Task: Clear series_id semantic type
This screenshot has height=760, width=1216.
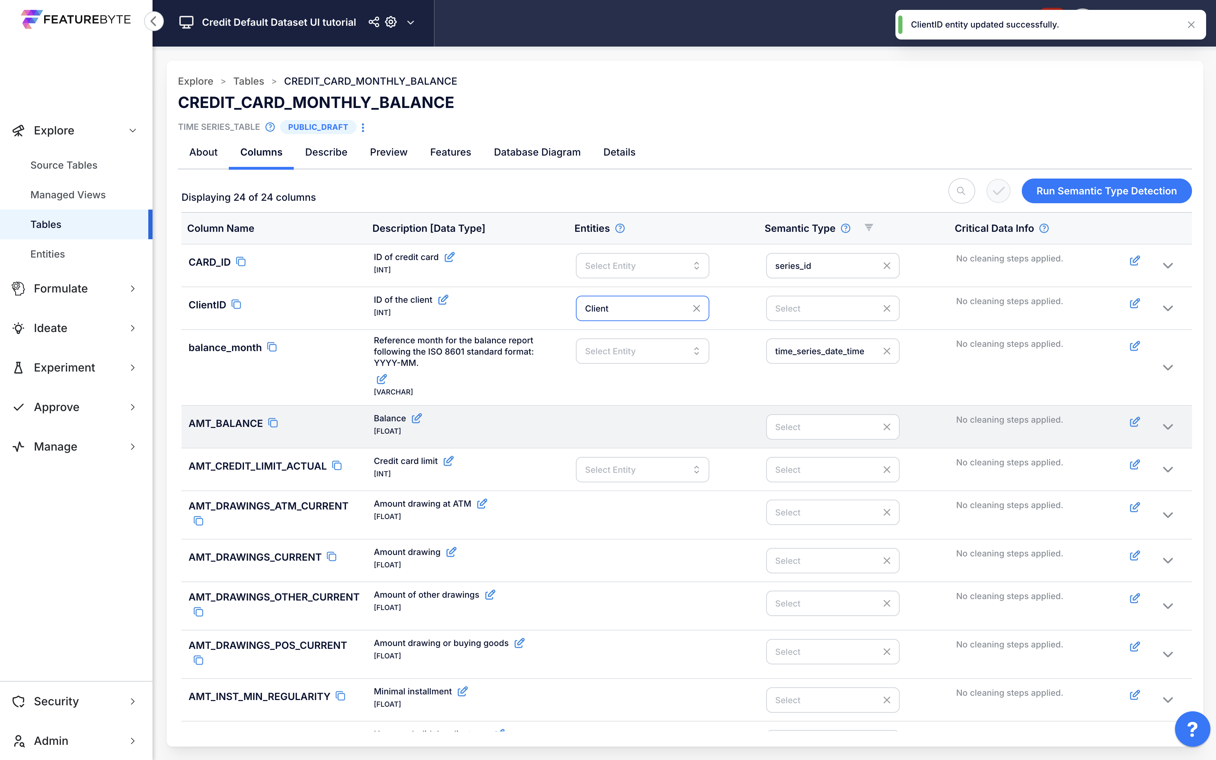Action: click(x=887, y=266)
